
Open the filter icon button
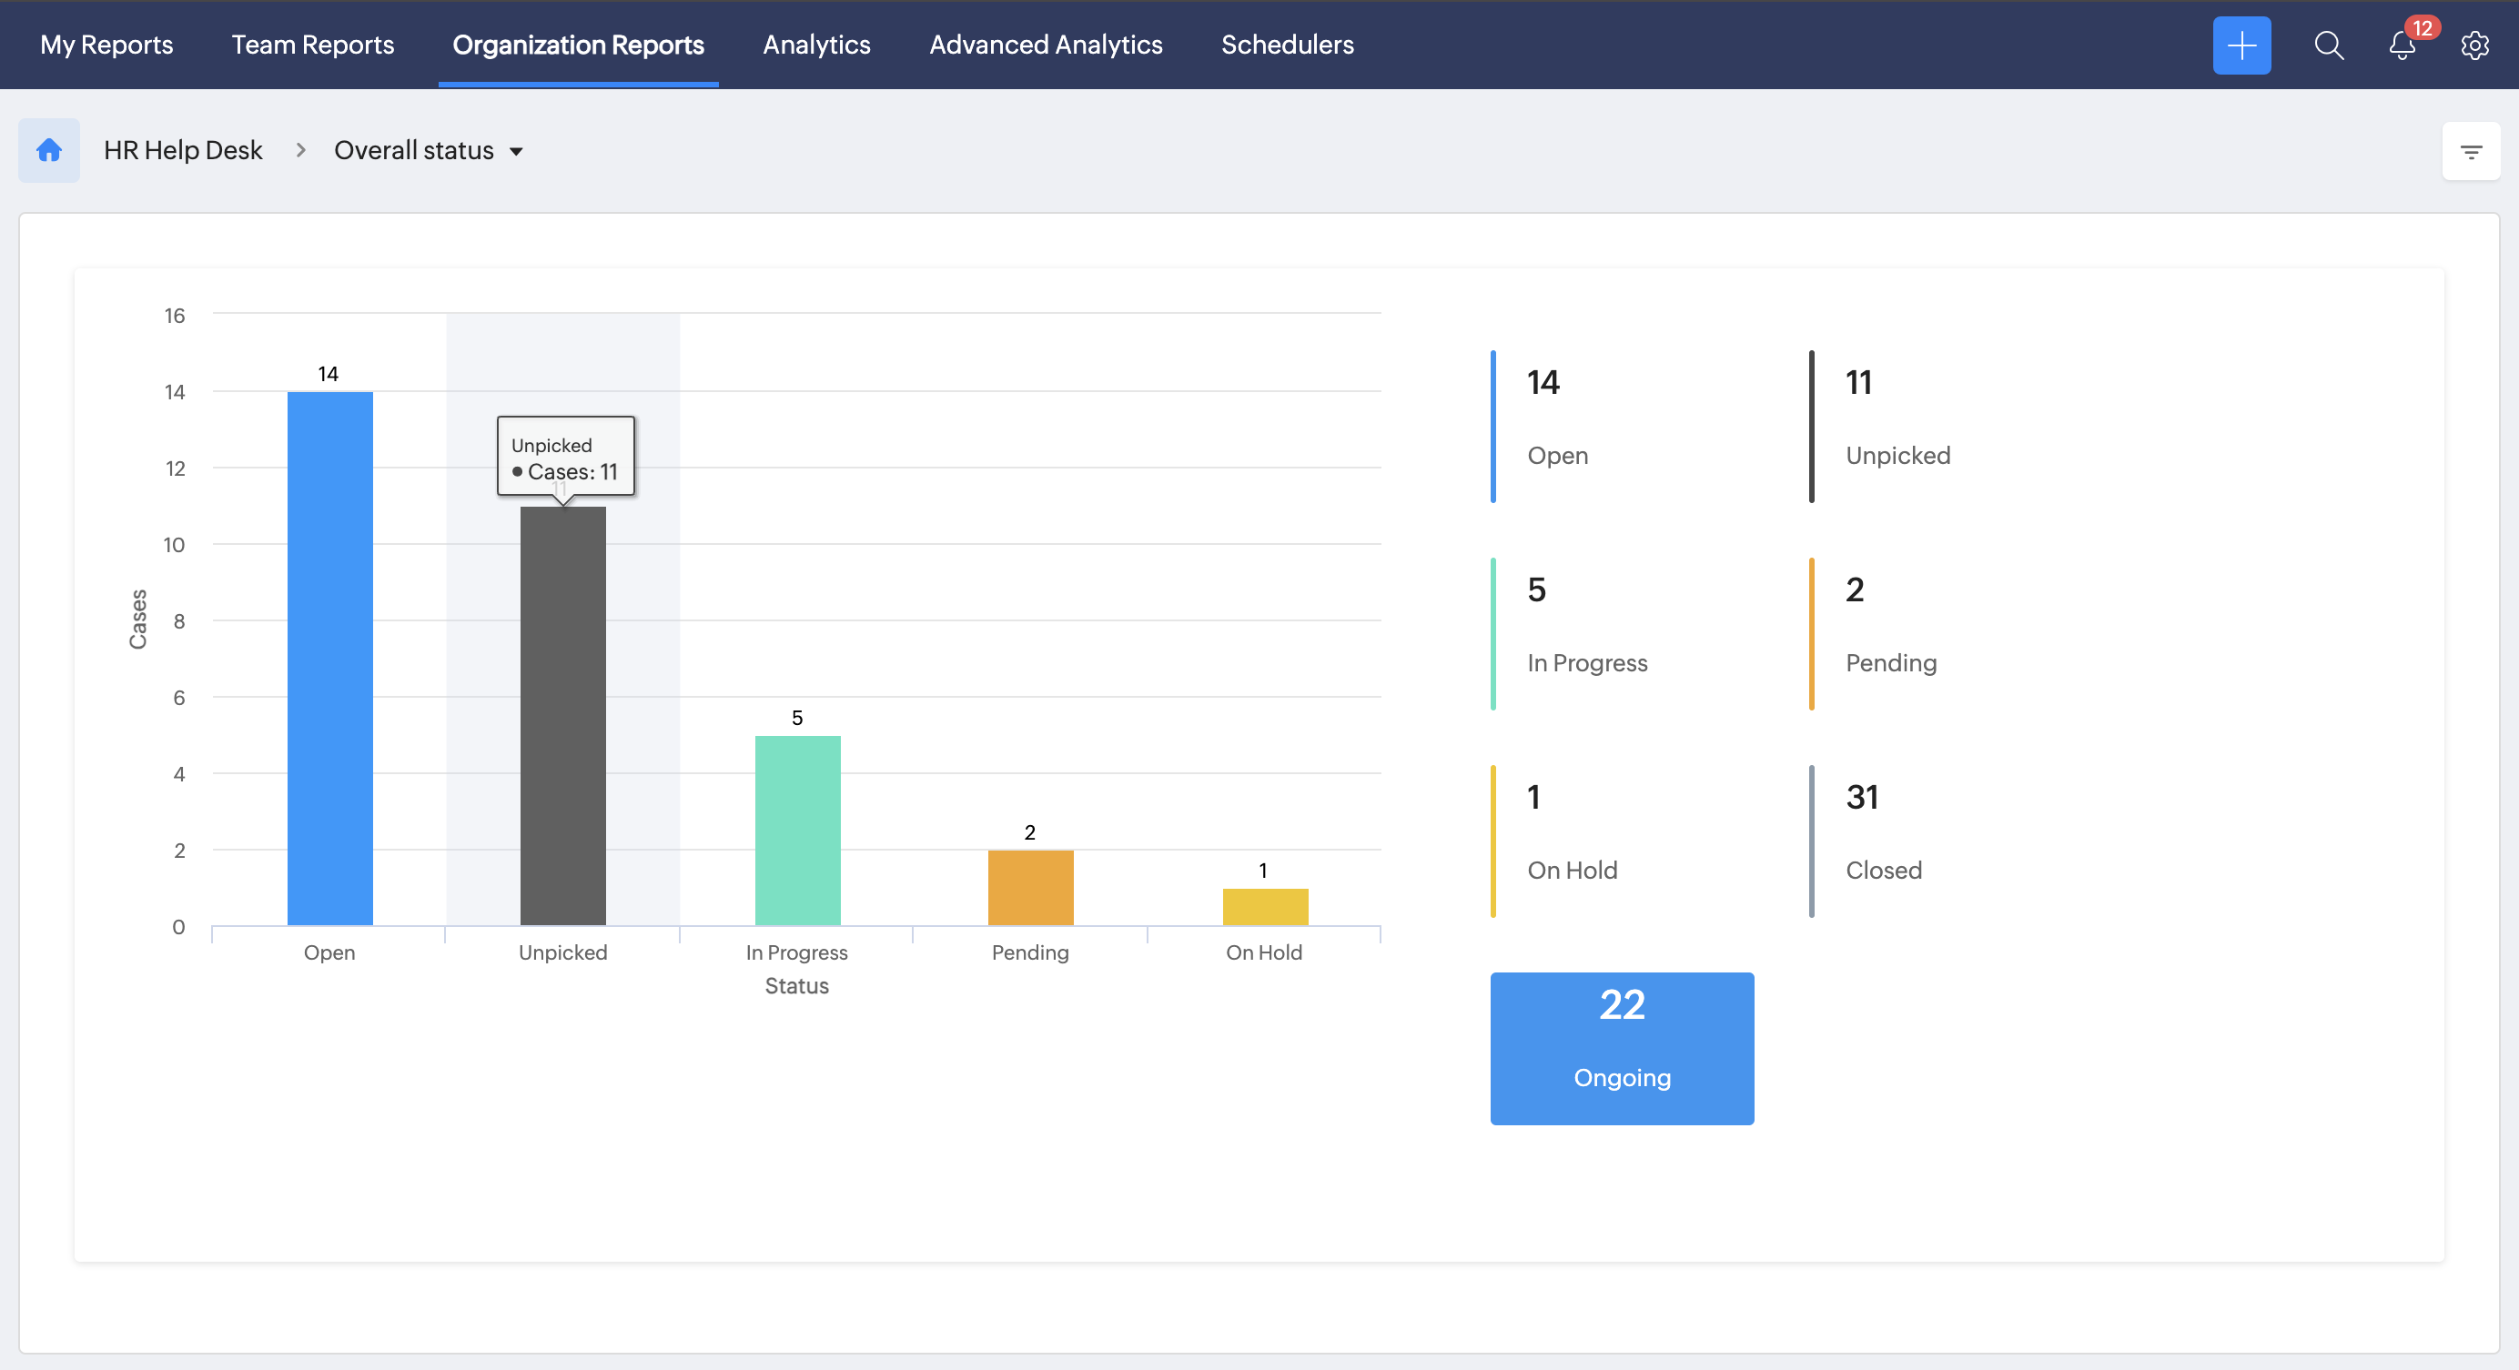(2470, 151)
